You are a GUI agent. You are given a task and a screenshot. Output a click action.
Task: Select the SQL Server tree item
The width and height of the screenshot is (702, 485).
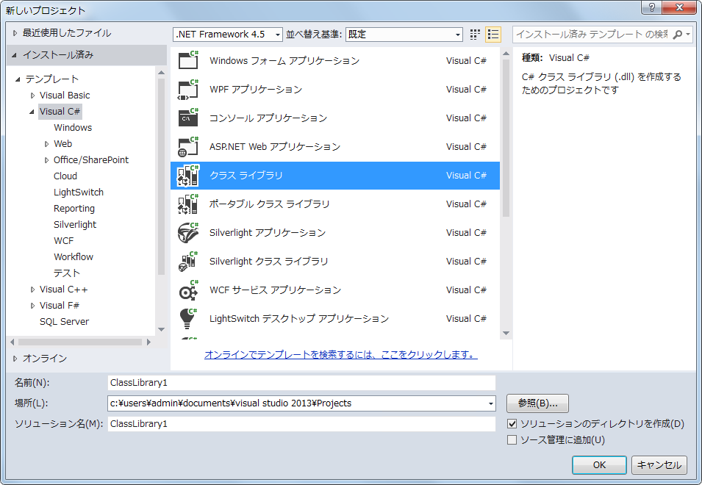64,321
